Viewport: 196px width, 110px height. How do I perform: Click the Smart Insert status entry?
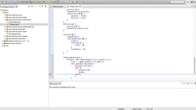click(x=137, y=109)
